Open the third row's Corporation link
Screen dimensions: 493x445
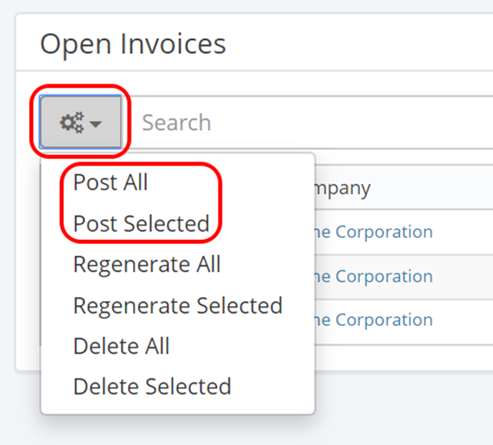373,320
